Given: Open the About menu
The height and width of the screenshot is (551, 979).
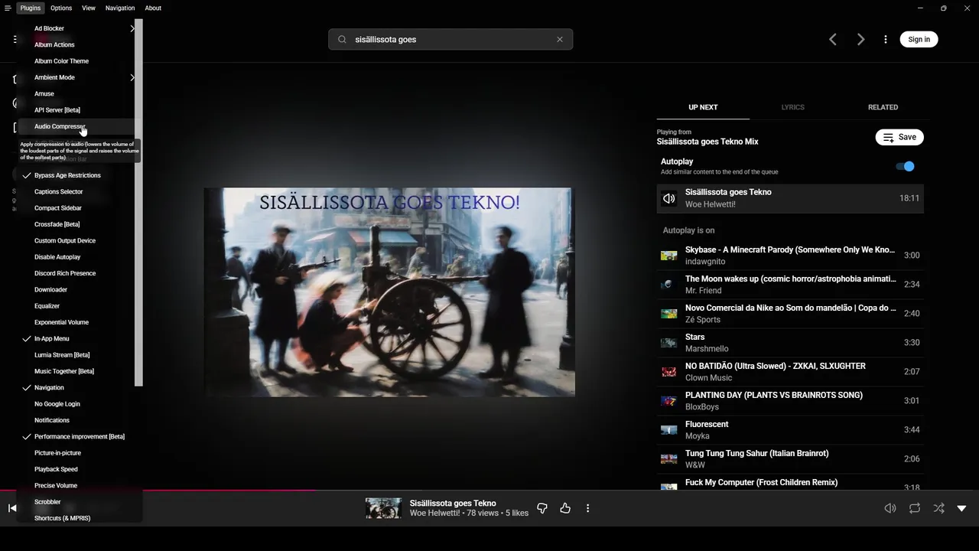Looking at the screenshot, I should click(153, 8).
